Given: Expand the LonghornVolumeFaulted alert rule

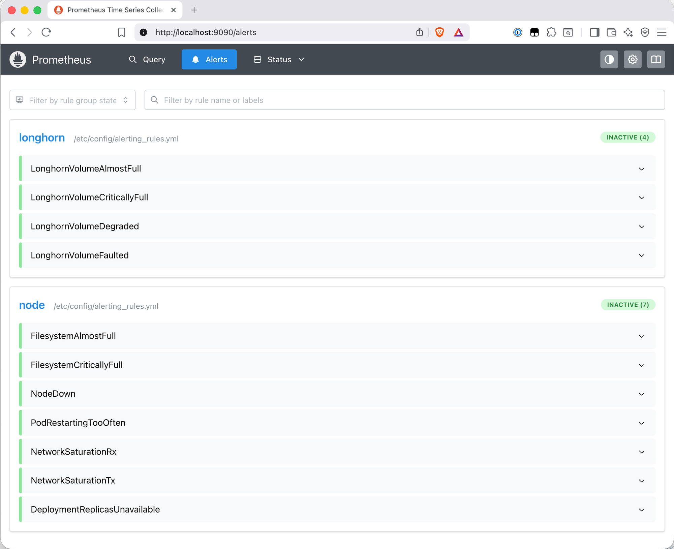Looking at the screenshot, I should coord(337,255).
